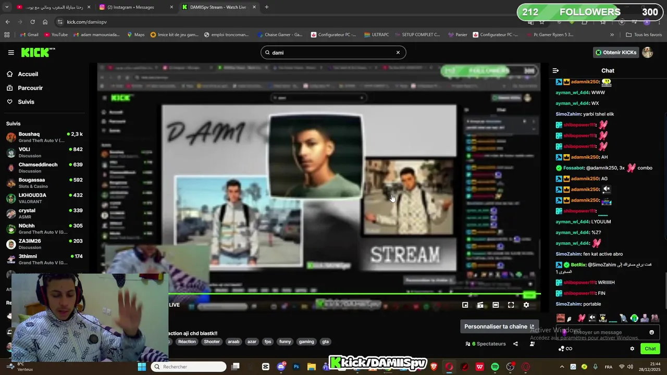This screenshot has height=375, width=667.
Task: Select the Shooter tag
Action: click(x=212, y=342)
